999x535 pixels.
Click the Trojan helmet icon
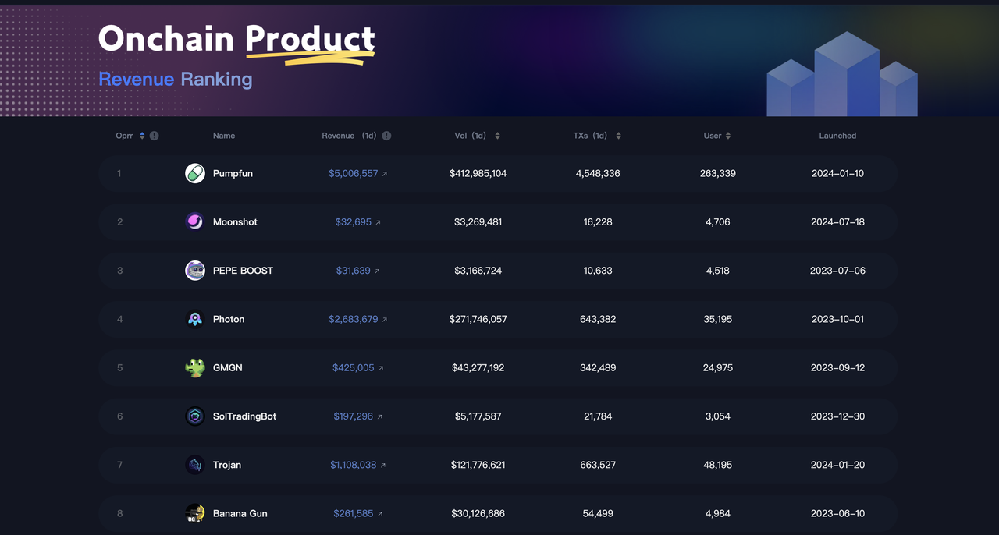click(x=195, y=465)
